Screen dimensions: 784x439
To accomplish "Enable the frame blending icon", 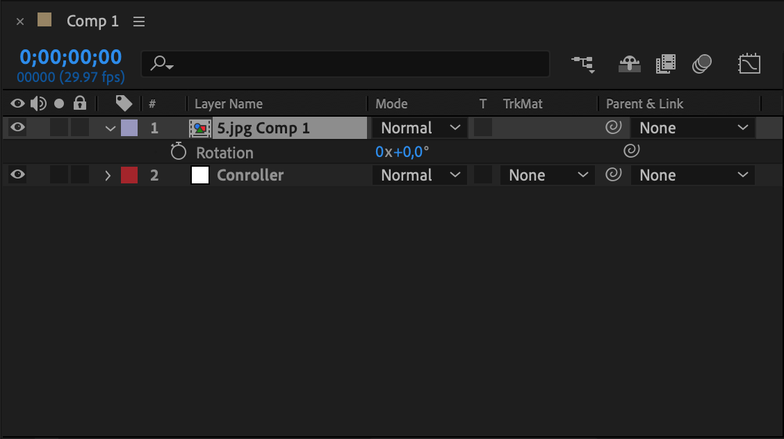I will [665, 64].
